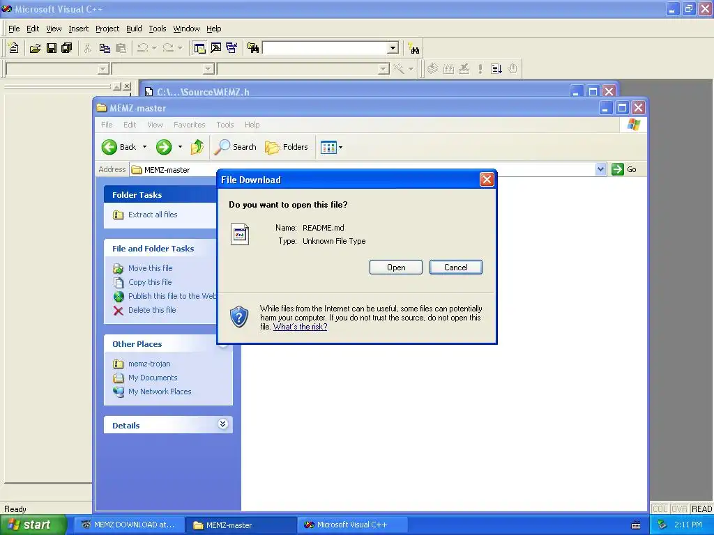Click the Stop Build icon
Image resolution: width=714 pixels, height=535 pixels.
pos(464,69)
